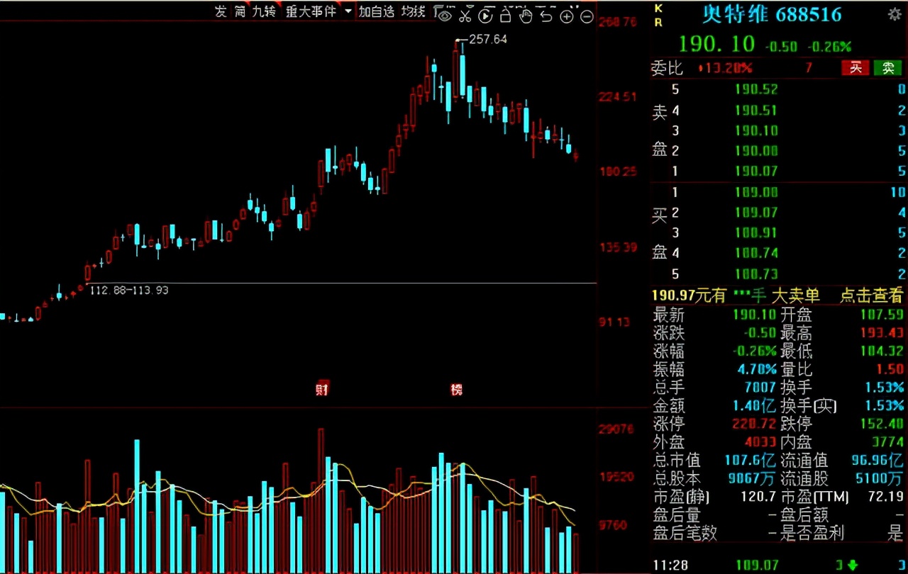This screenshot has height=574, width=908.
Task: Click the 盘后笔数 label
Action: point(685,533)
